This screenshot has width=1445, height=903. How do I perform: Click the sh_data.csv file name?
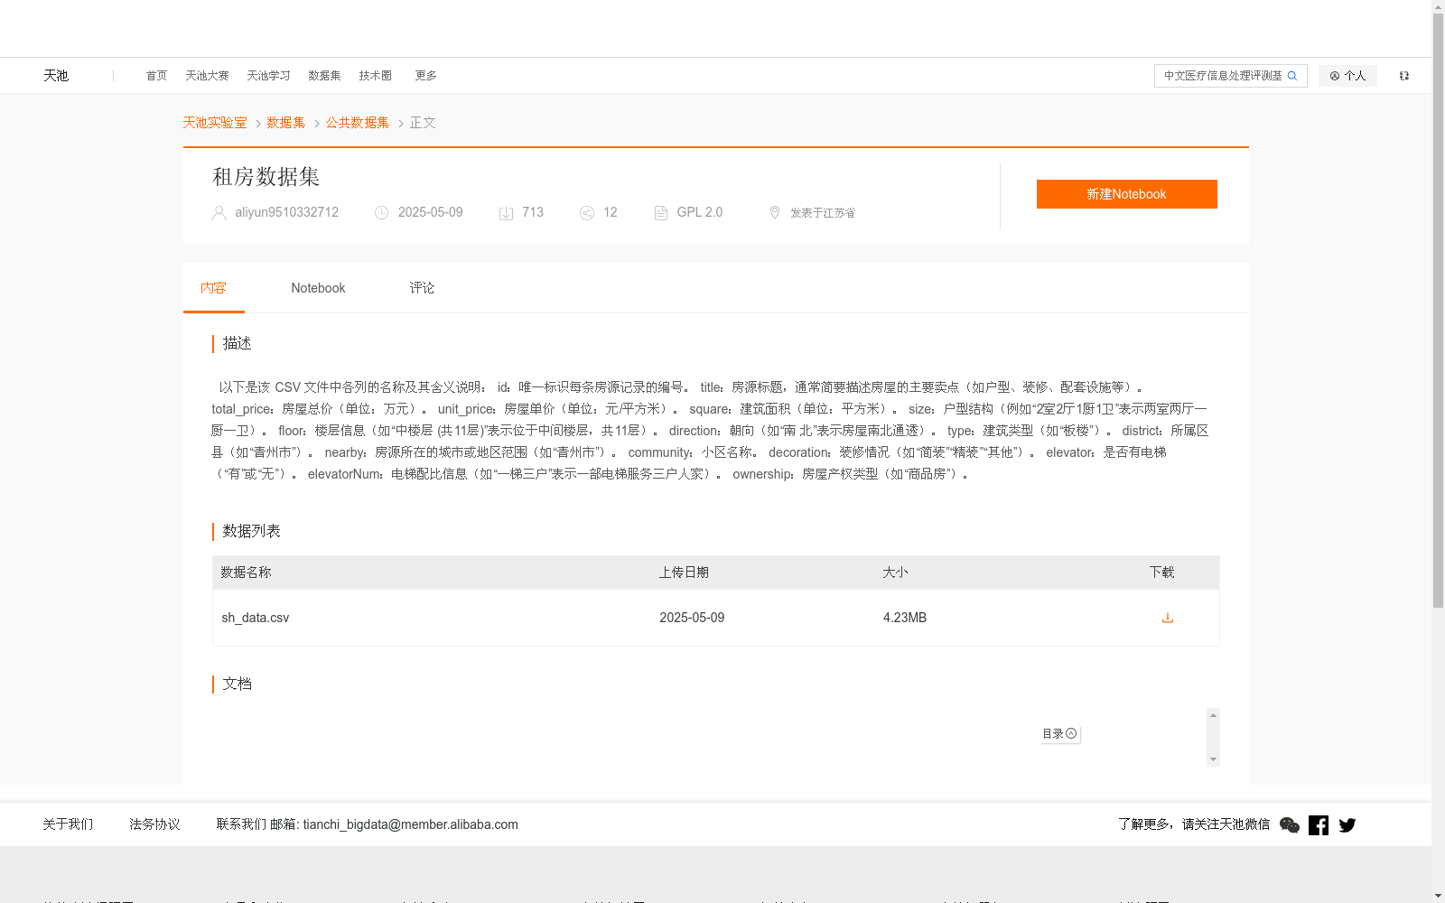tap(256, 618)
